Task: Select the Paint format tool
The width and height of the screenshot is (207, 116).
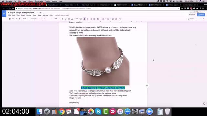Action: (19, 19)
